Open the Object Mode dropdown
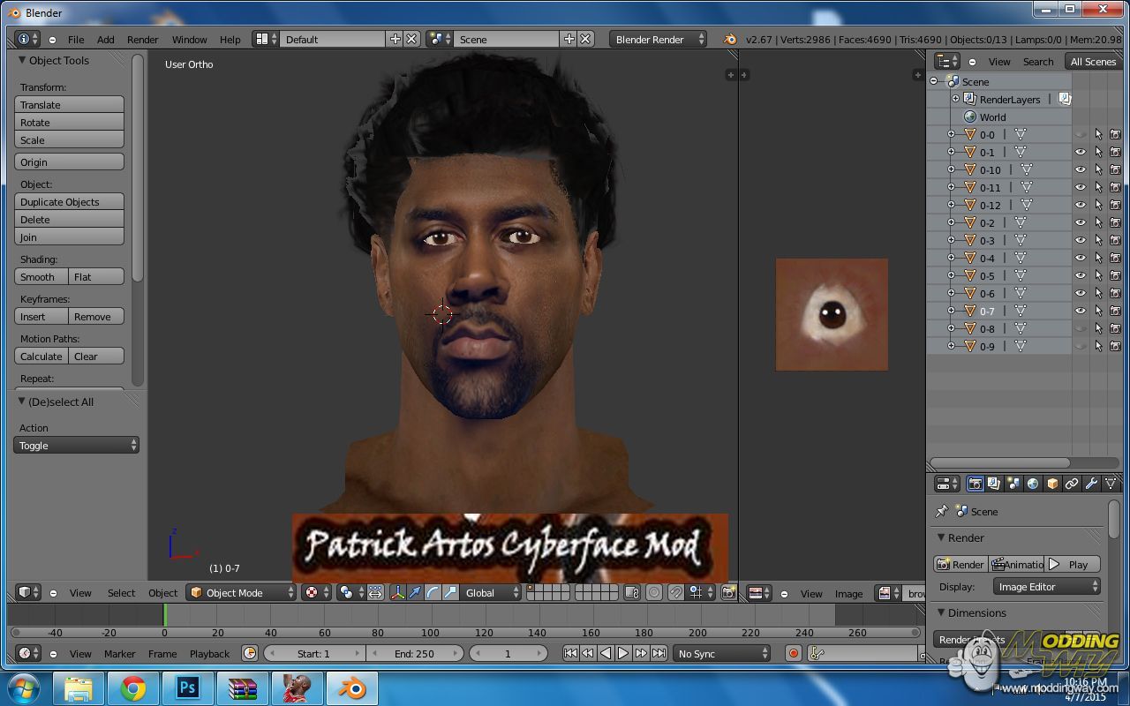The width and height of the screenshot is (1130, 706). pyautogui.click(x=240, y=593)
